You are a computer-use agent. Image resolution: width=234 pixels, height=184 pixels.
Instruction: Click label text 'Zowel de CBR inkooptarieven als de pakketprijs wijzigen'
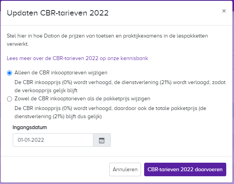point(83,99)
